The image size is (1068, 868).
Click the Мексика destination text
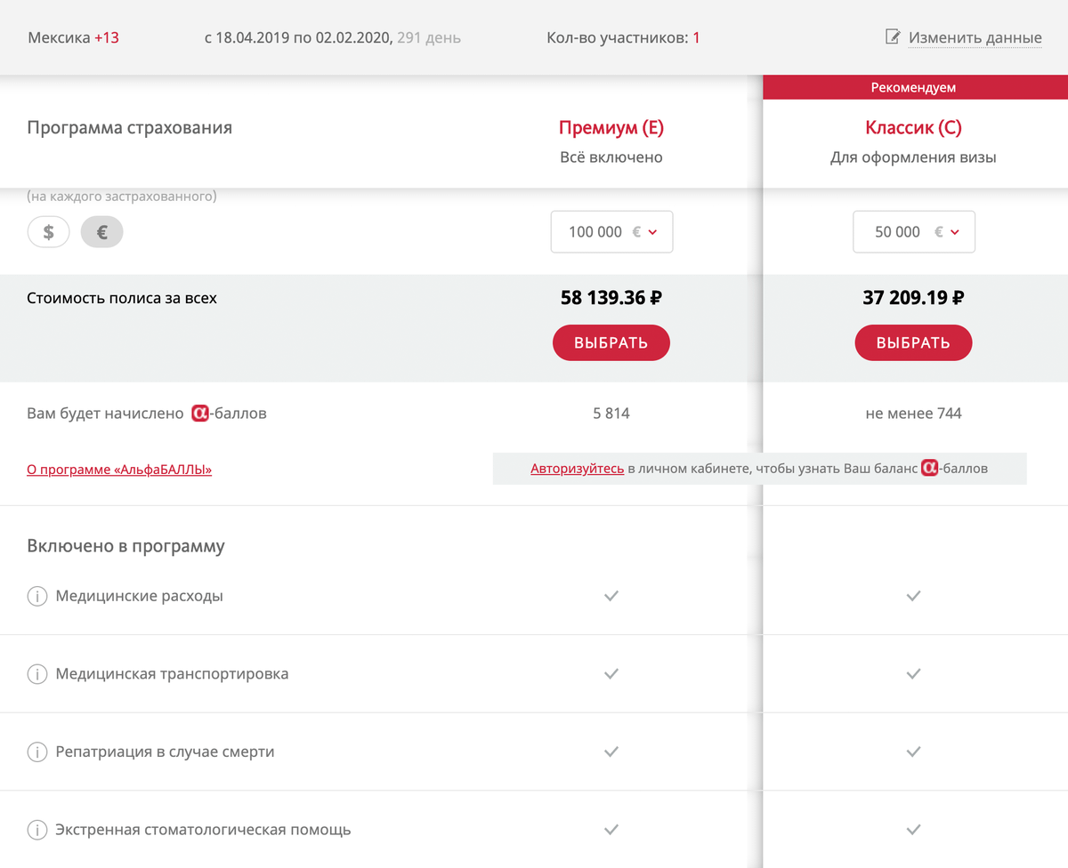tap(59, 38)
